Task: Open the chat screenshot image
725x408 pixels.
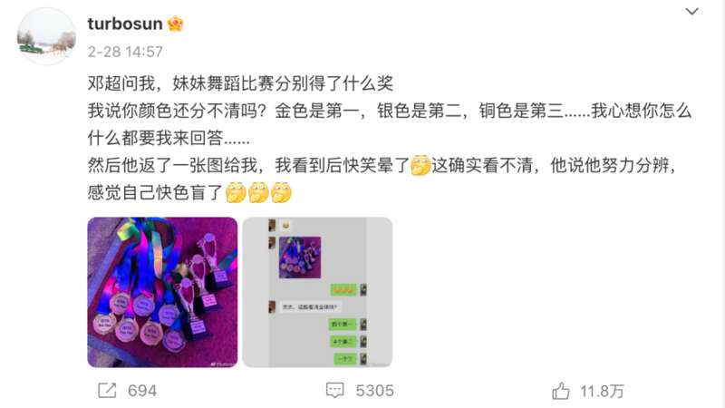Action: pyautogui.click(x=318, y=292)
